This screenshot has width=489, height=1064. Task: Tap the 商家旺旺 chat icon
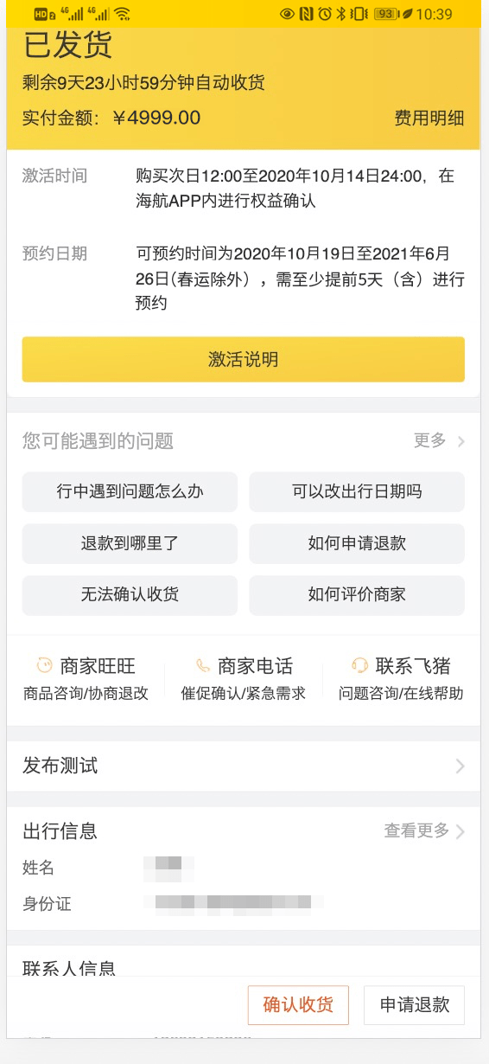coord(44,665)
